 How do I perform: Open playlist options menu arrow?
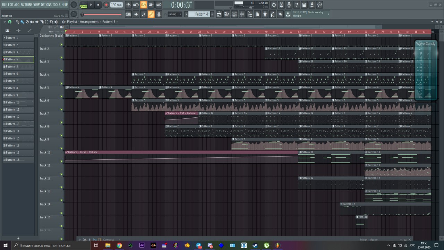pyautogui.click(x=5, y=22)
